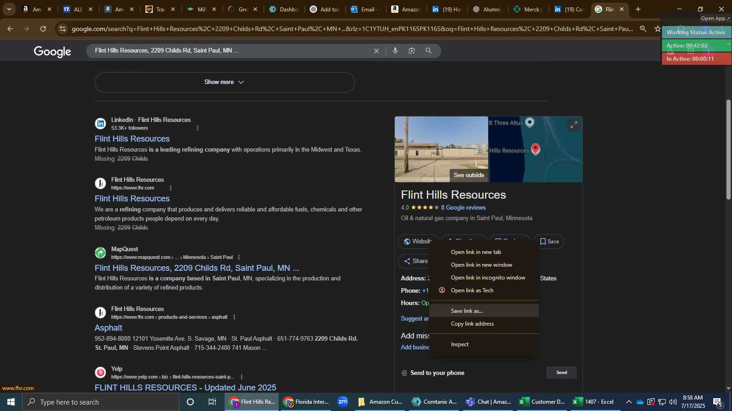This screenshot has width=732, height=411.
Task: Click the browser address bar URL
Action: 352,29
